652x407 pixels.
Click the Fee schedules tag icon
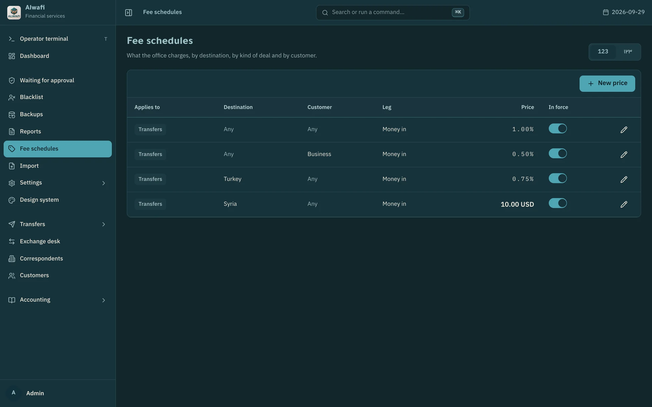12,149
